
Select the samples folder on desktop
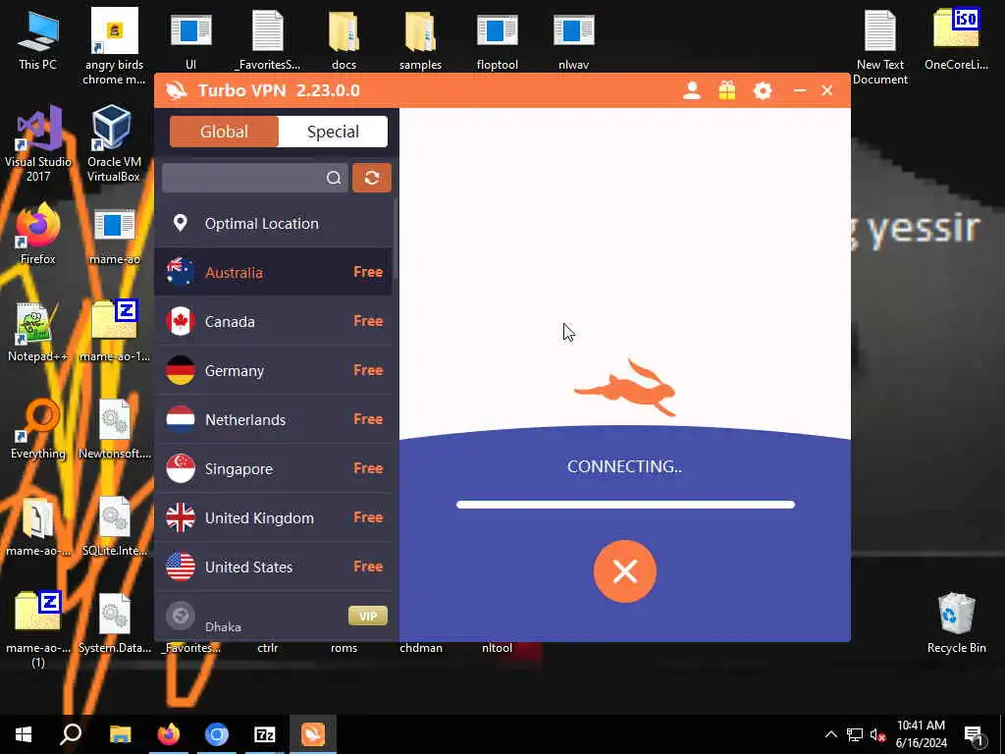[420, 39]
